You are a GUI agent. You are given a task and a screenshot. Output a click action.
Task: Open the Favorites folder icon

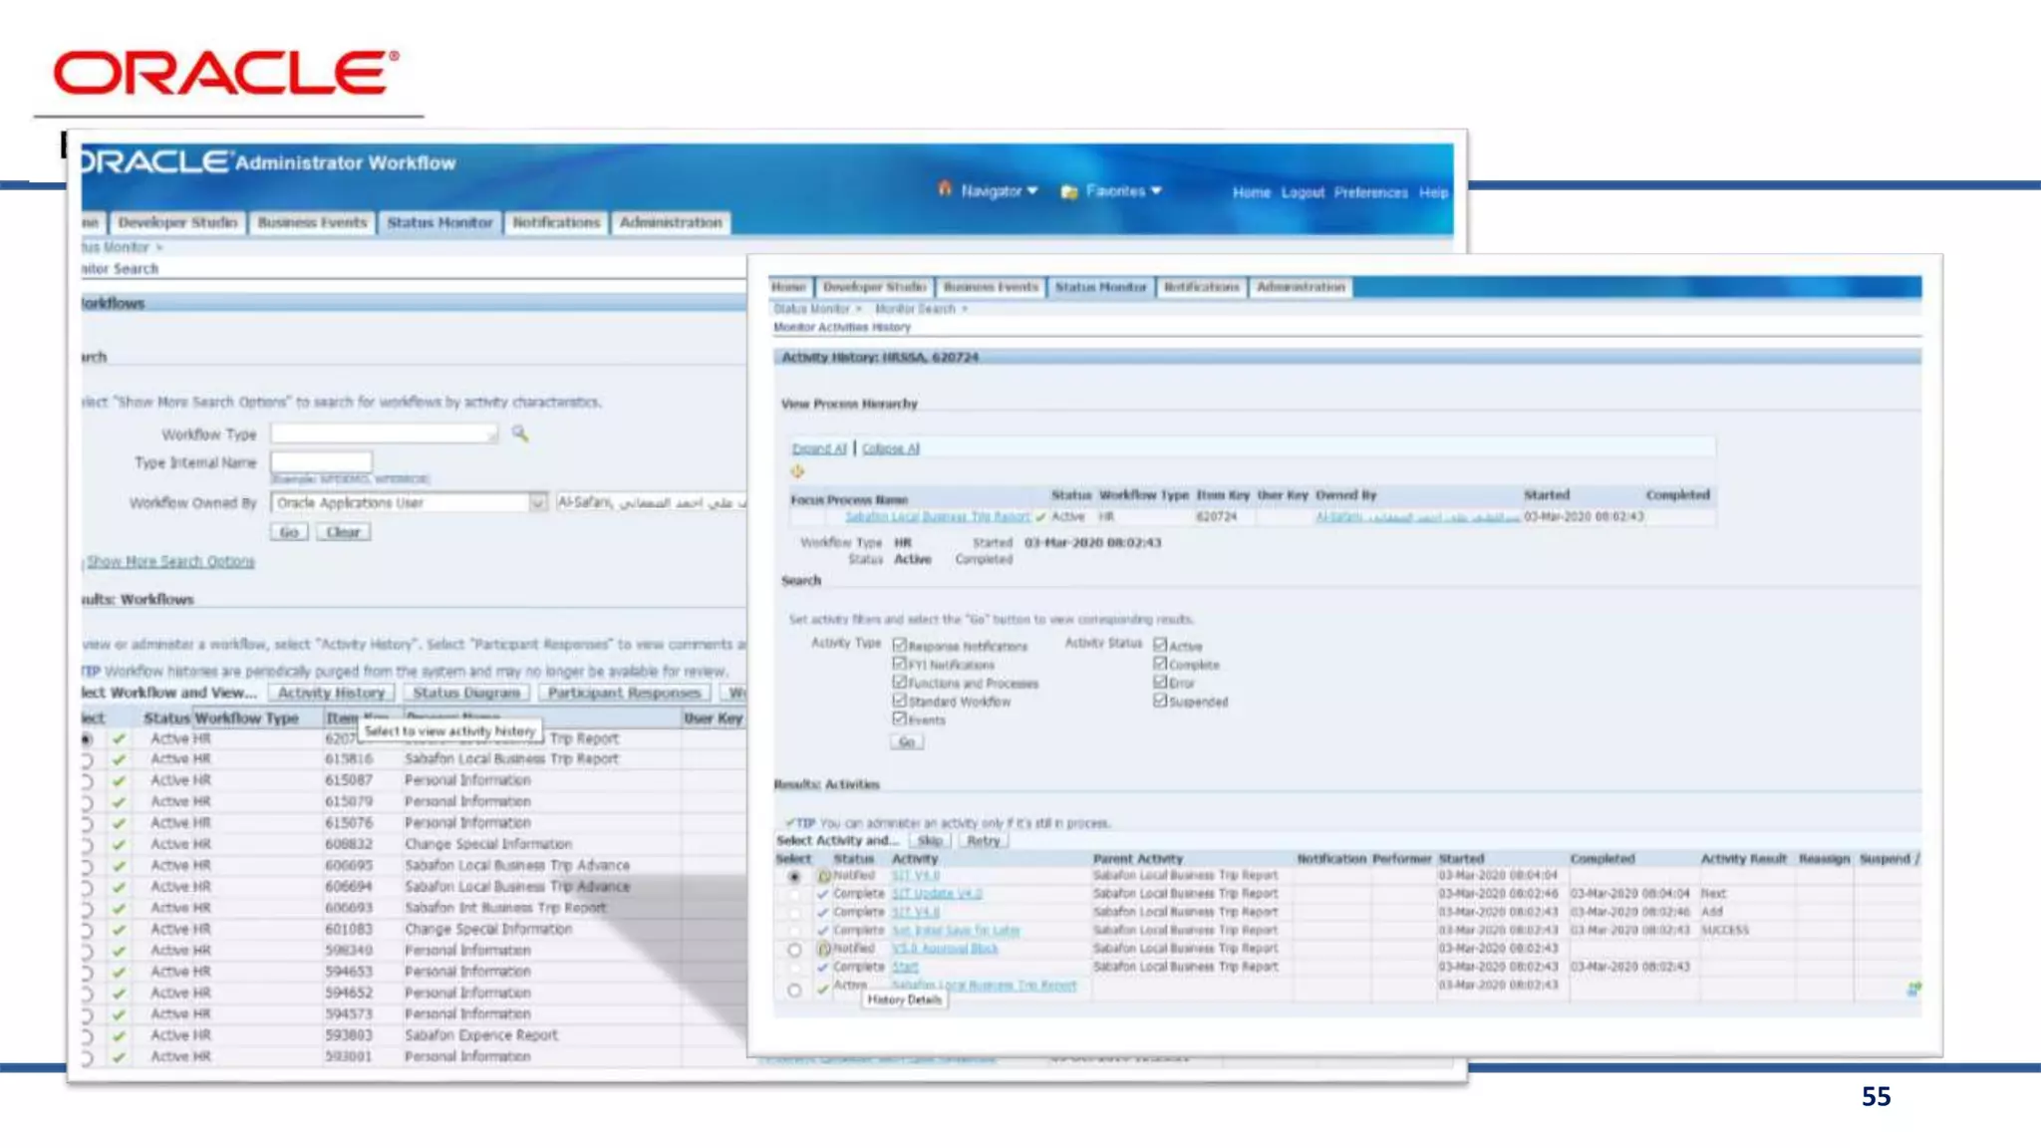1069,191
